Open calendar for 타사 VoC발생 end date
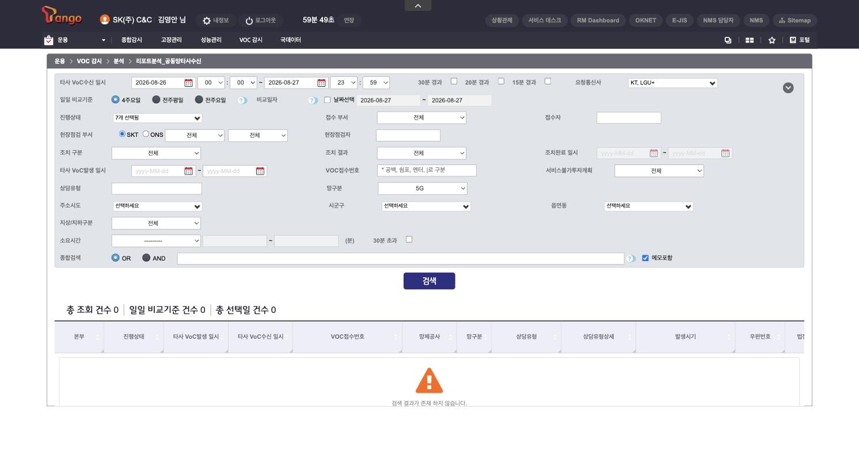Viewport: 859px width, 467px height. pyautogui.click(x=260, y=171)
